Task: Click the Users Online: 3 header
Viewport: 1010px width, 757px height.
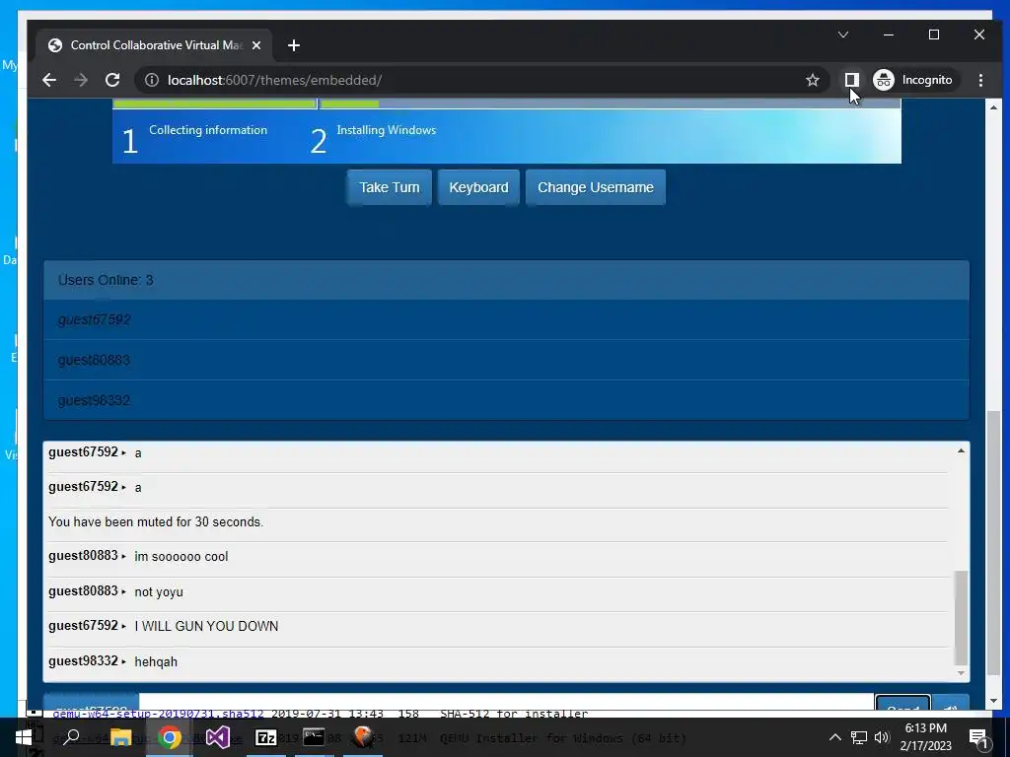Action: tap(506, 280)
